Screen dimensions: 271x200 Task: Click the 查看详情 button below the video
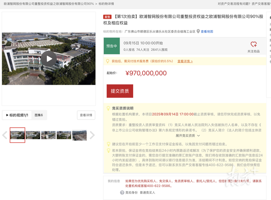[x=86, y=115]
